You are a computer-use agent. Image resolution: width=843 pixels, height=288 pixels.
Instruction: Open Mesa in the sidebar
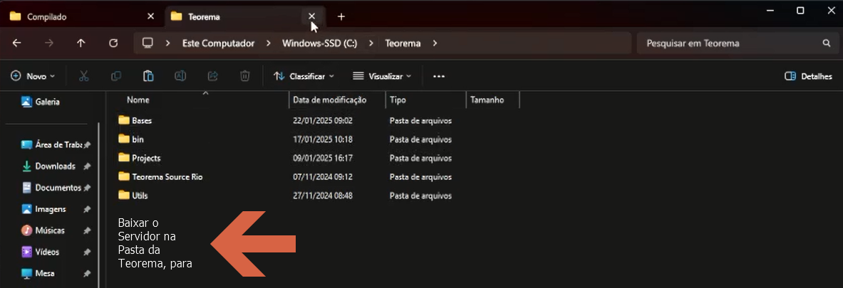[x=38, y=274]
